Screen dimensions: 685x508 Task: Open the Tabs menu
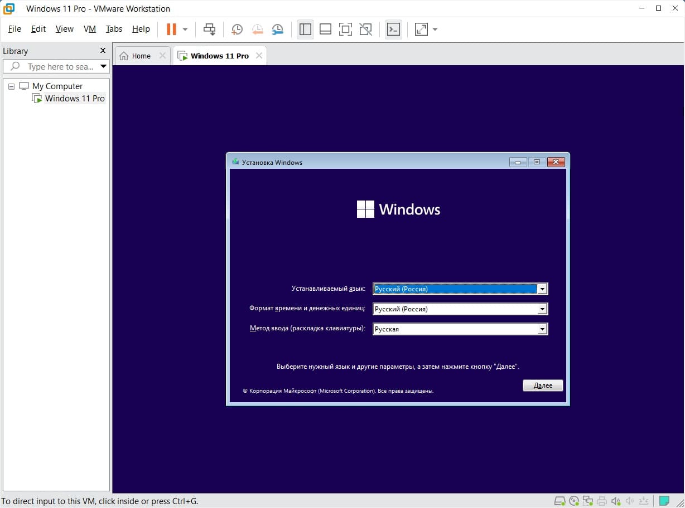tap(114, 29)
